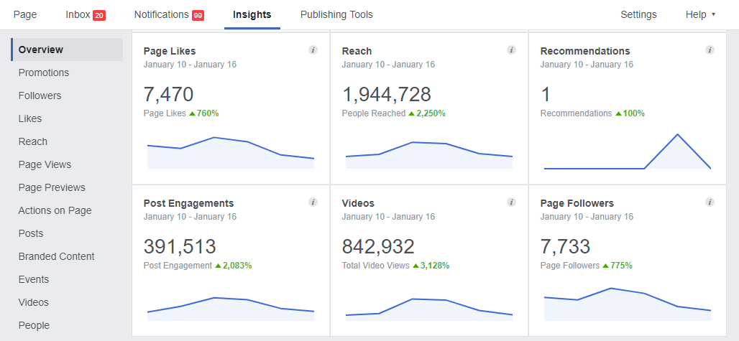Select Branded Content sidebar item
Screen dimensions: 739x341
(x=56, y=256)
